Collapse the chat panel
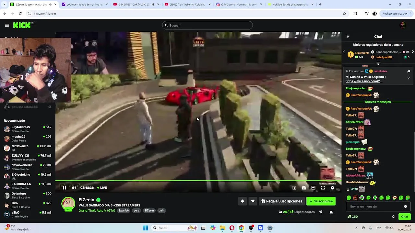This screenshot has height=233, width=415. coord(348,37)
